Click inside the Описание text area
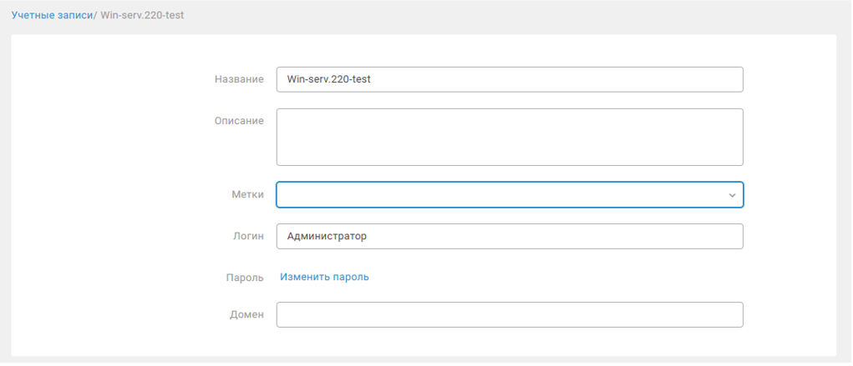 click(x=510, y=137)
